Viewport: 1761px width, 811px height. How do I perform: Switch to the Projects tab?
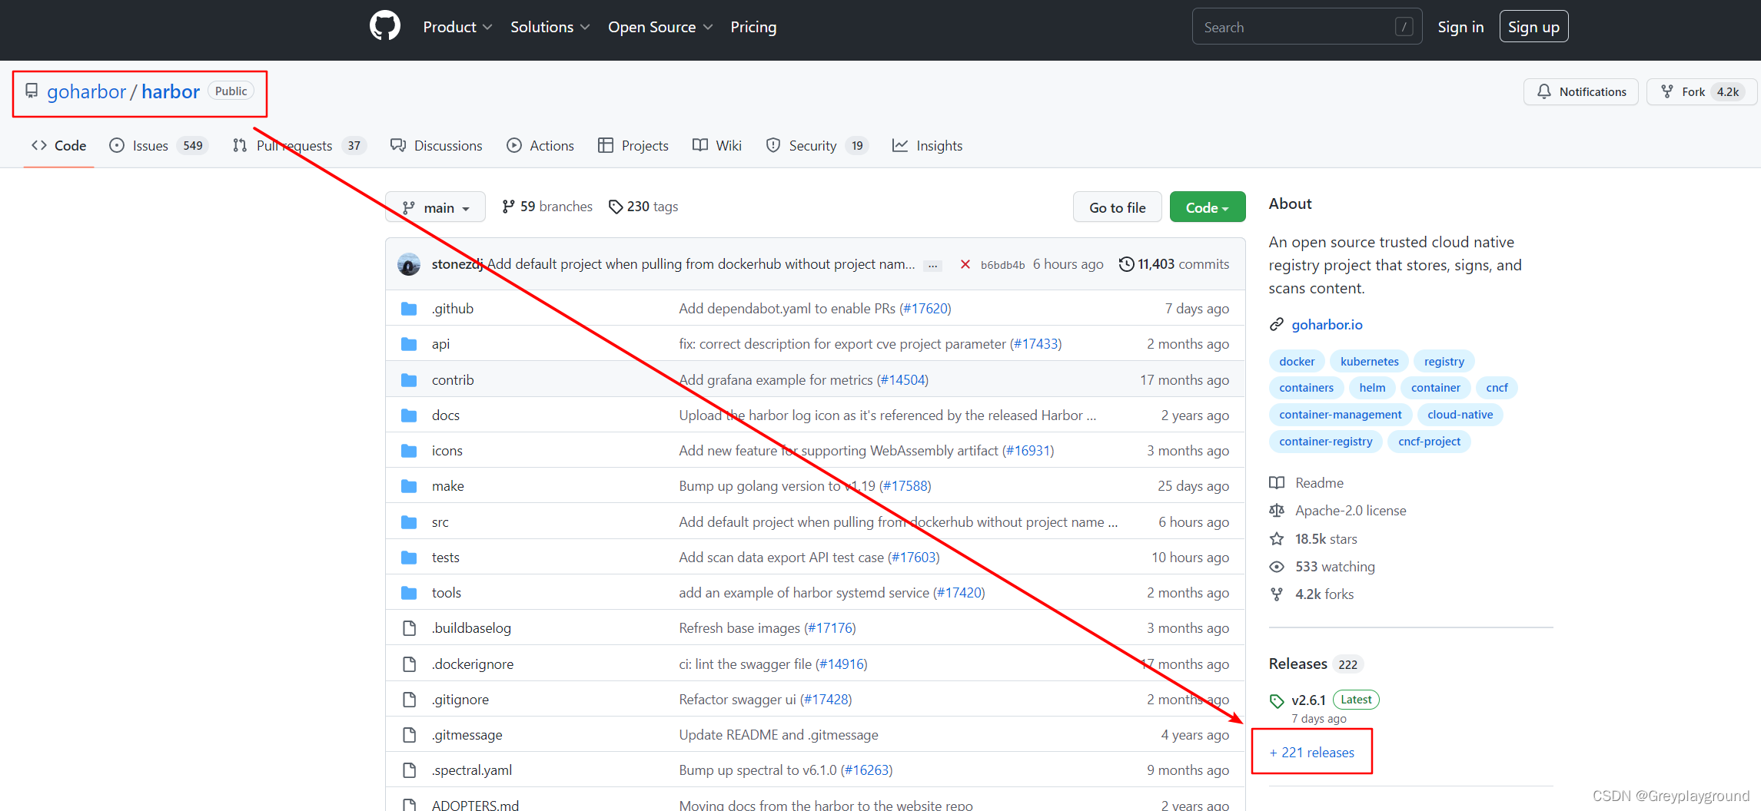coord(633,146)
